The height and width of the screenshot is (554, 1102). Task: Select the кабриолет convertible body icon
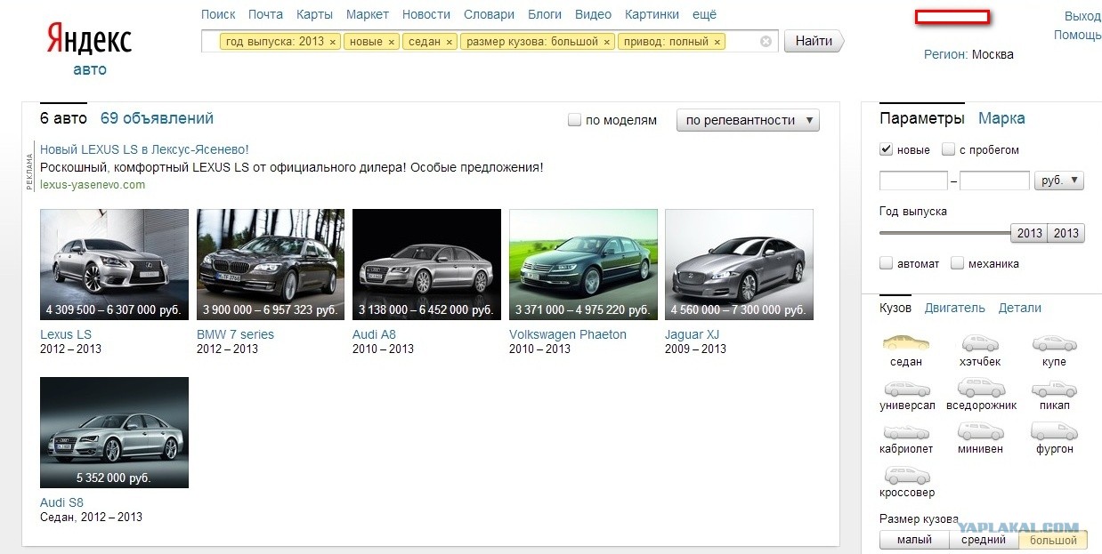pyautogui.click(x=906, y=431)
